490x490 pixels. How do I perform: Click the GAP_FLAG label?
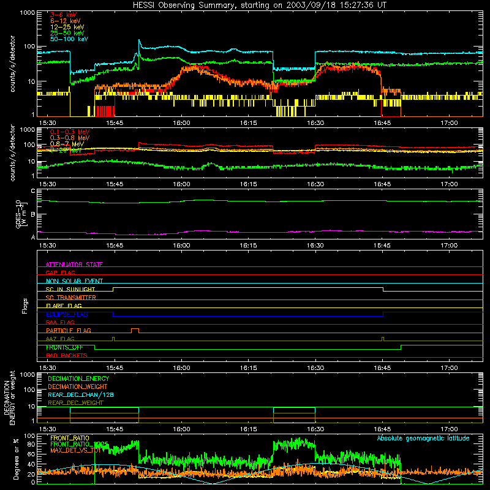[x=60, y=273]
